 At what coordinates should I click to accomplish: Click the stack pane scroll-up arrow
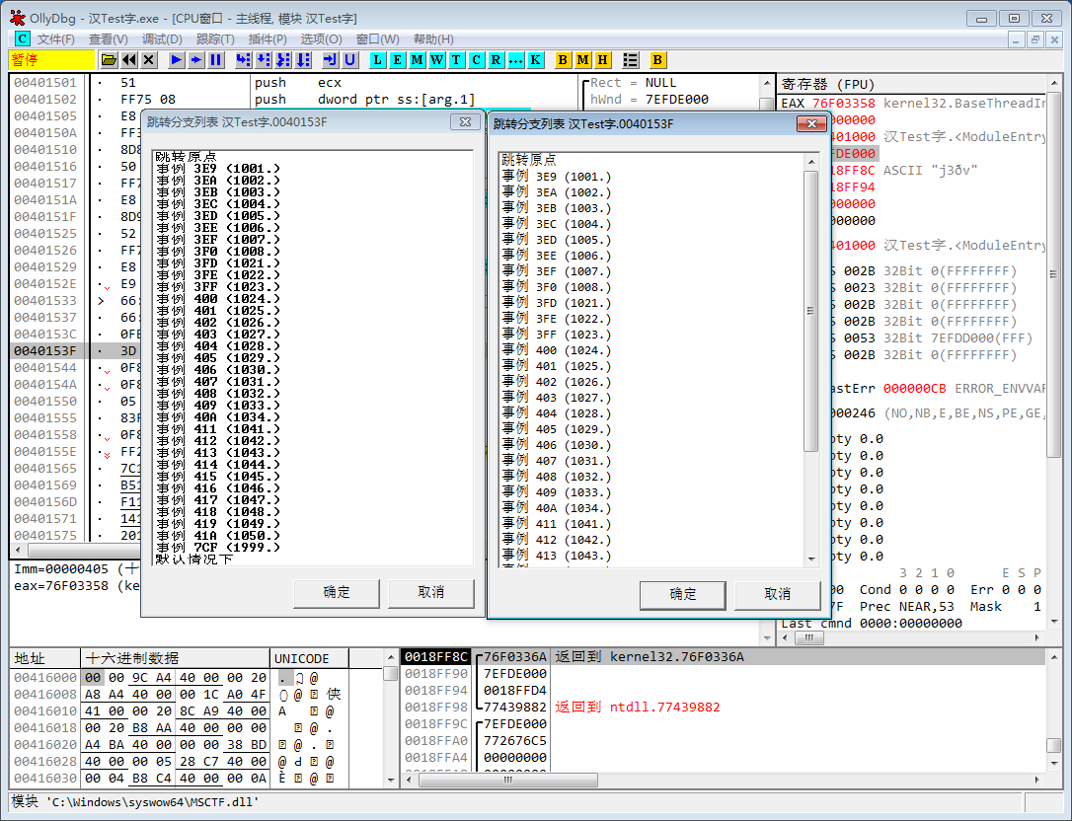(x=1054, y=657)
